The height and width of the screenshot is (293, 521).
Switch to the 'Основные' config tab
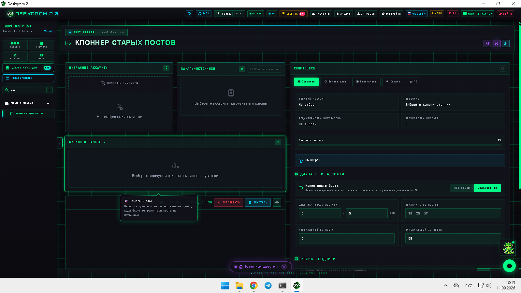pyautogui.click(x=306, y=81)
